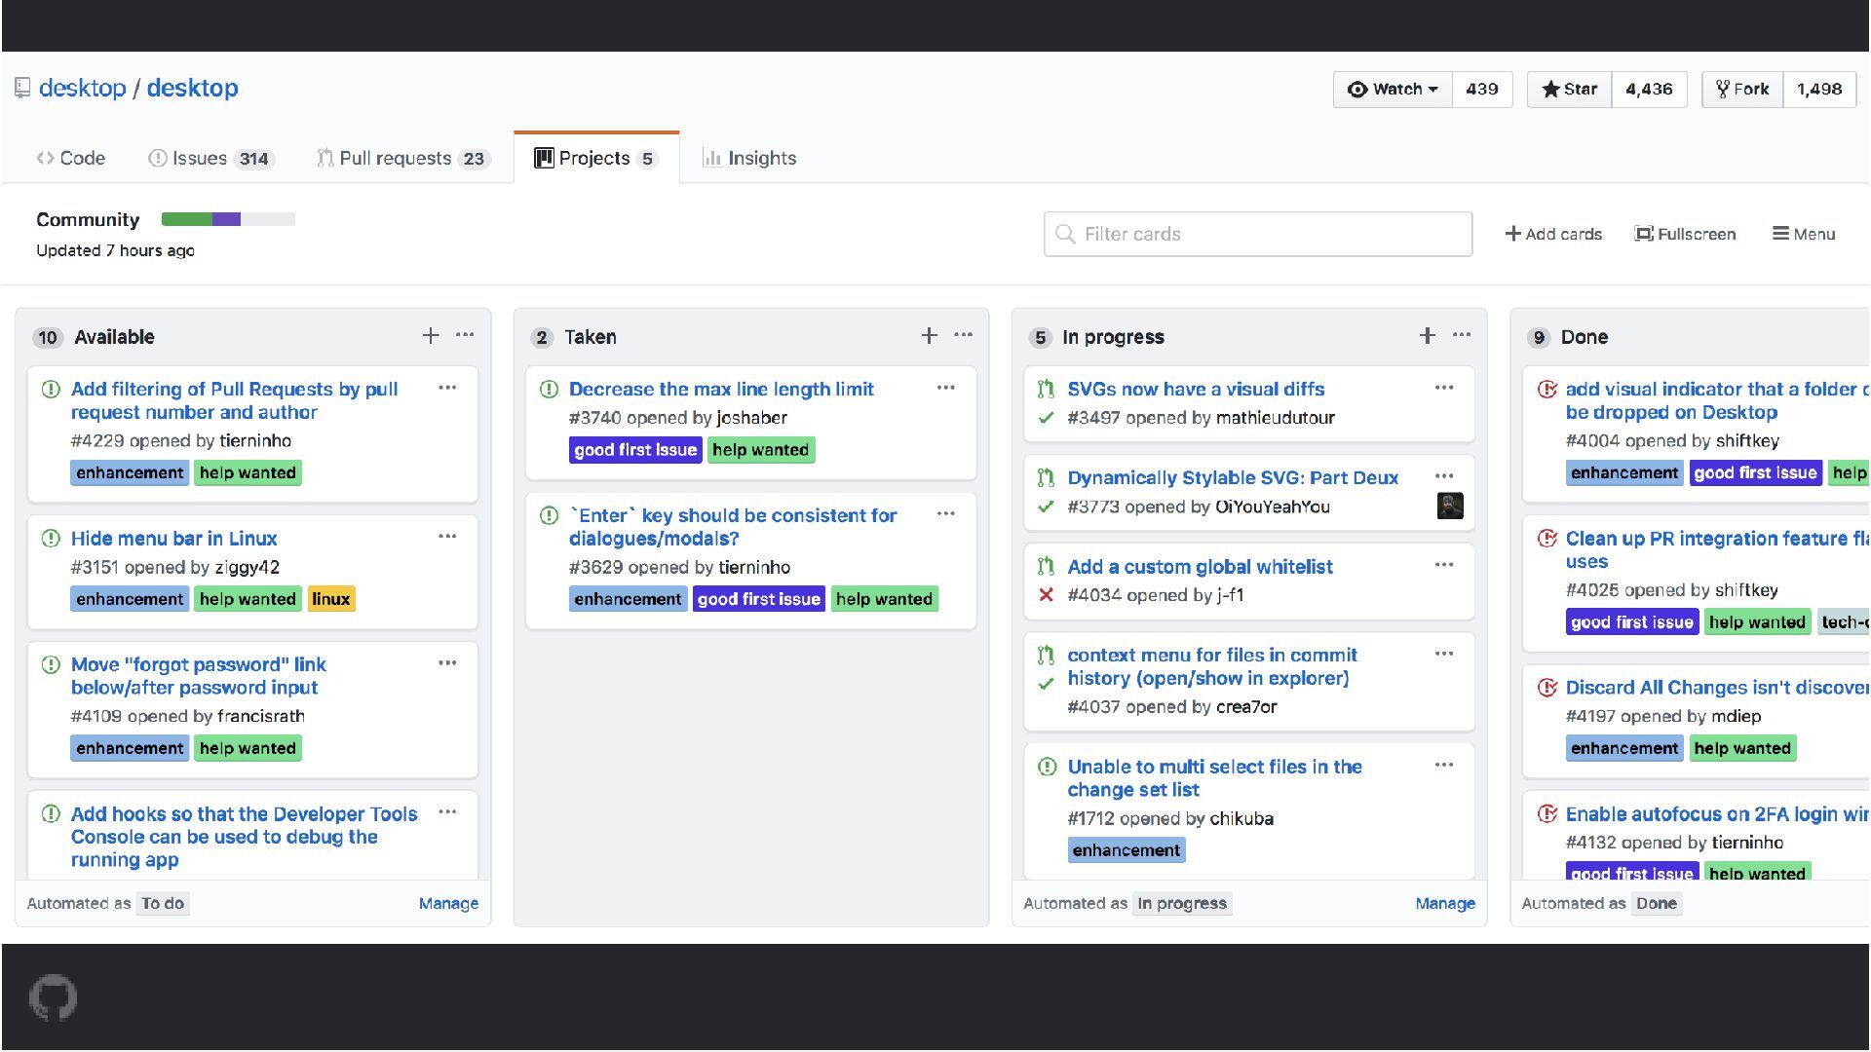The image size is (1871, 1052).
Task: Open the Available column options menu
Action: [x=465, y=335]
